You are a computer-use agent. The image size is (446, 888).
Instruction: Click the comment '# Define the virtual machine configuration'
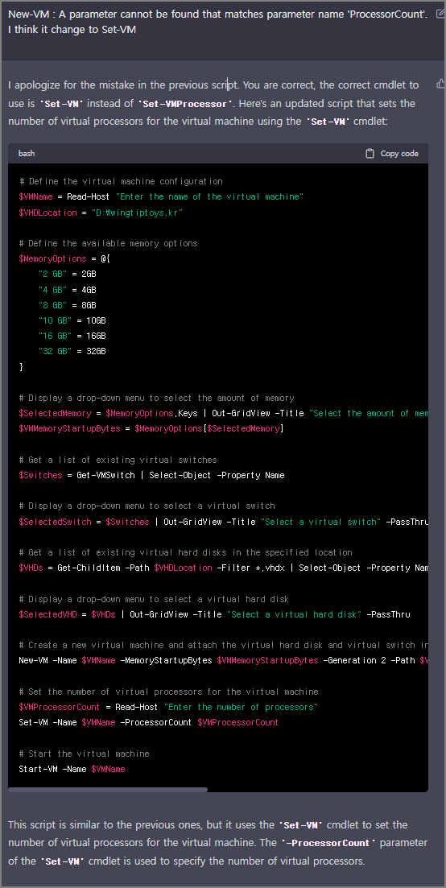121,181
